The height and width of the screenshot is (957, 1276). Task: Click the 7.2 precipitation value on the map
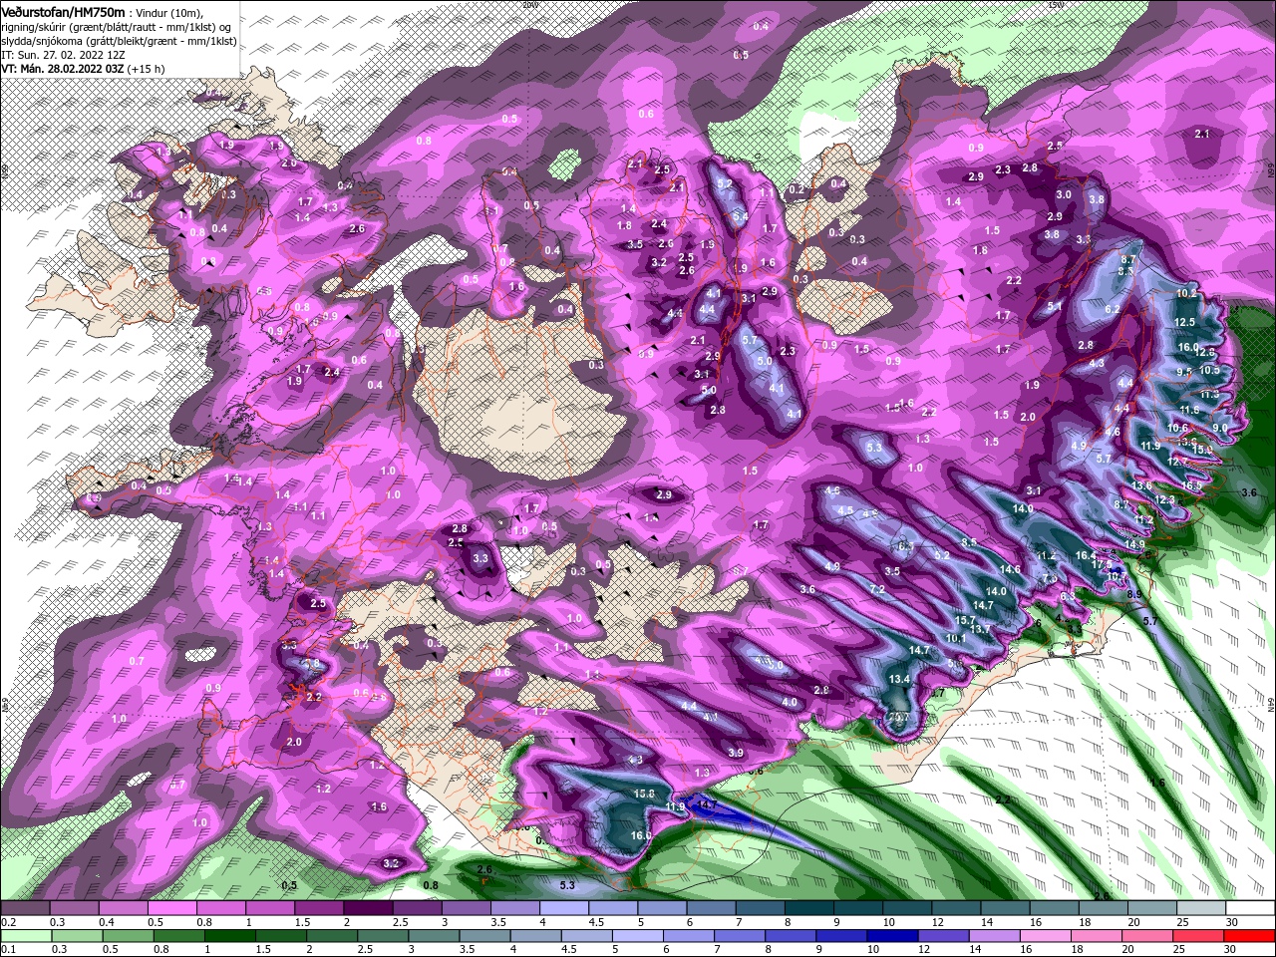(x=877, y=590)
